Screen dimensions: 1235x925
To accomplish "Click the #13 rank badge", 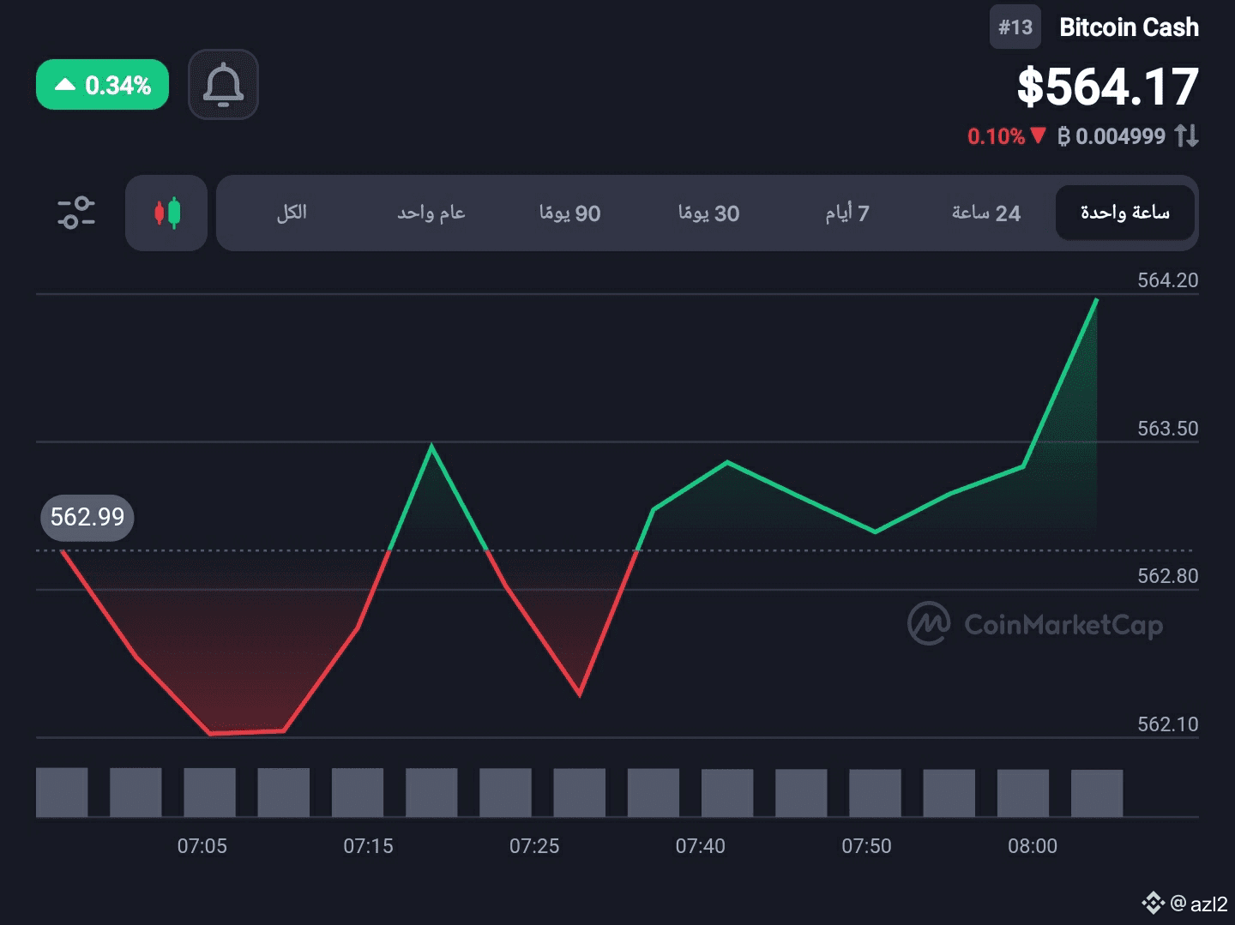I will coord(1015,27).
